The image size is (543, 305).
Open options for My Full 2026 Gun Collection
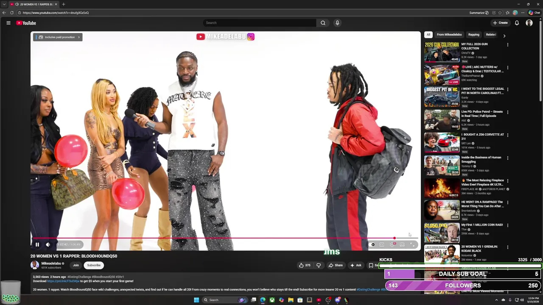(507, 44)
